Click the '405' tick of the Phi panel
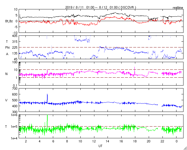 click(x=15, y=36)
